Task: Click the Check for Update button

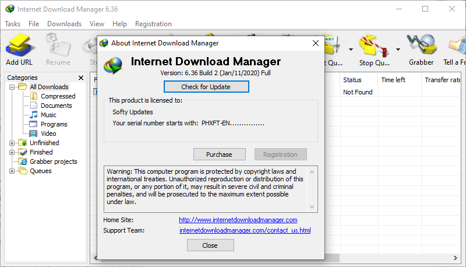Action: click(206, 87)
